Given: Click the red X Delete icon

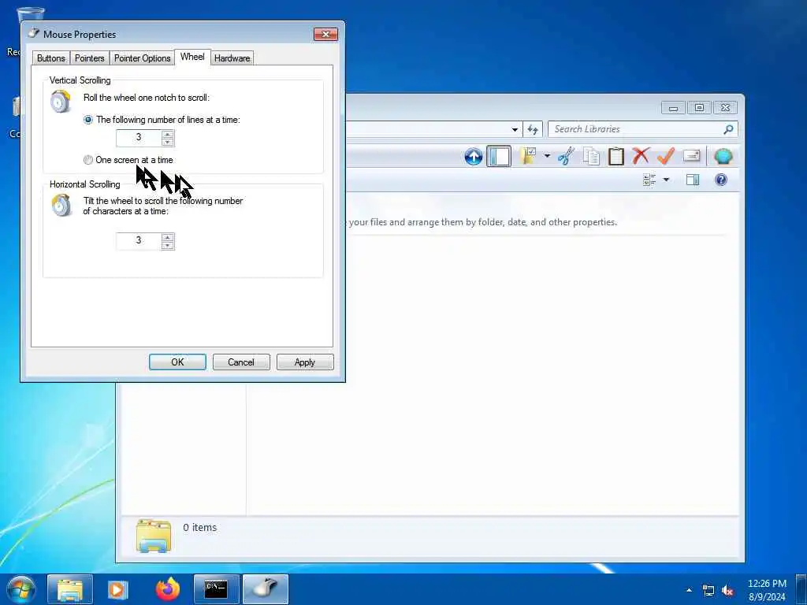Looking at the screenshot, I should click(641, 156).
